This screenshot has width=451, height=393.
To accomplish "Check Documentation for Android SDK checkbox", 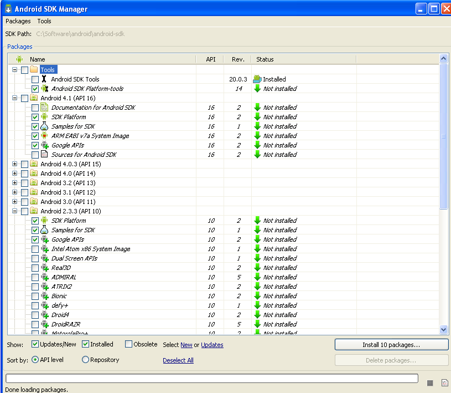I will tap(35, 108).
